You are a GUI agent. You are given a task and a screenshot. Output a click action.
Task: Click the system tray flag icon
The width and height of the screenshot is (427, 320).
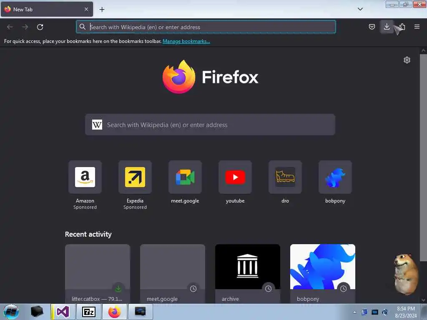(364, 312)
